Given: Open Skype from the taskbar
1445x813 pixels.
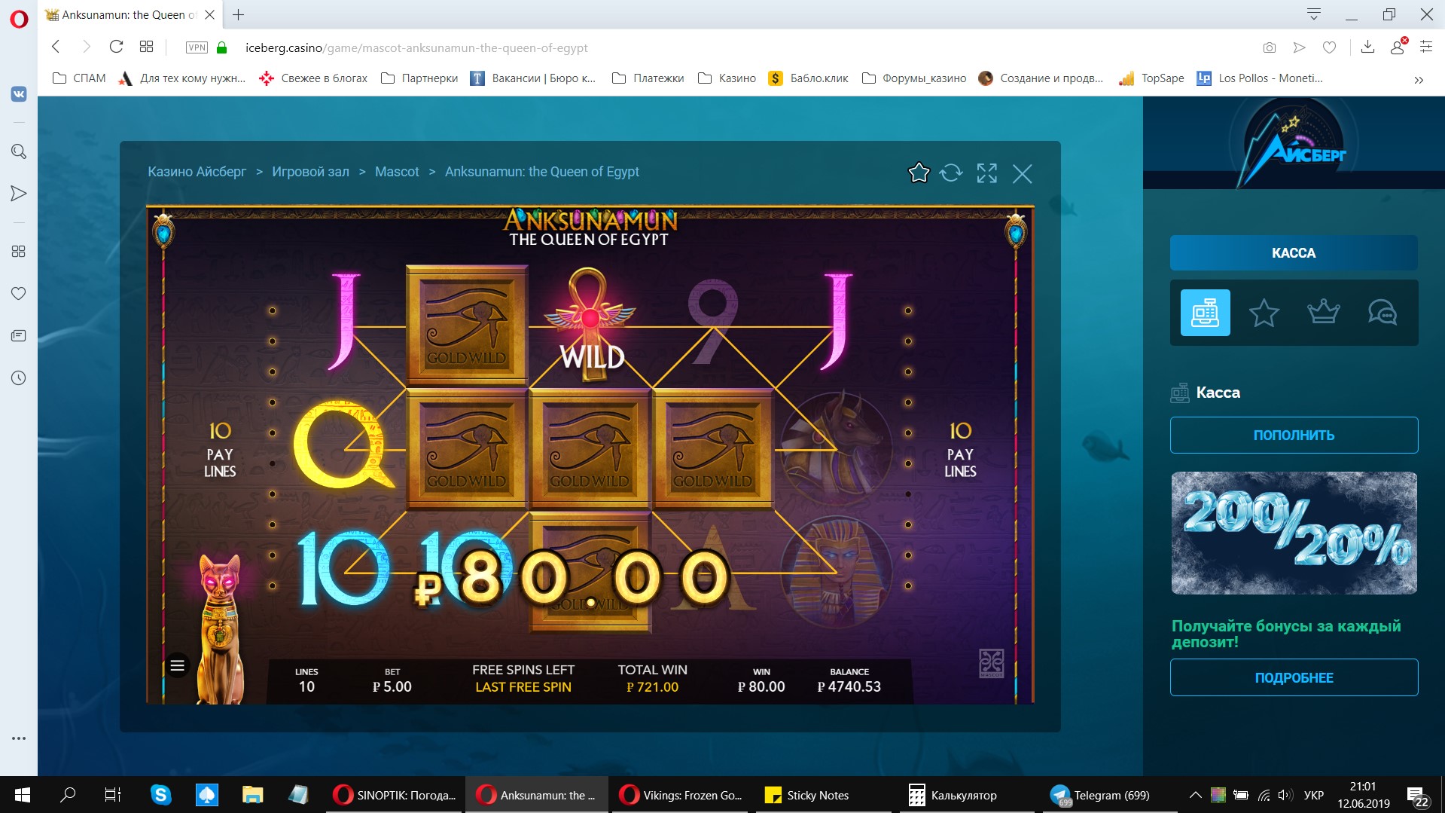Looking at the screenshot, I should click(160, 795).
